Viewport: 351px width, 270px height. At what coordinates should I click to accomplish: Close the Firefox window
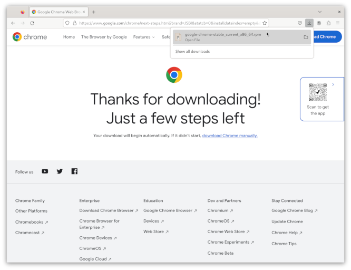coord(339,12)
